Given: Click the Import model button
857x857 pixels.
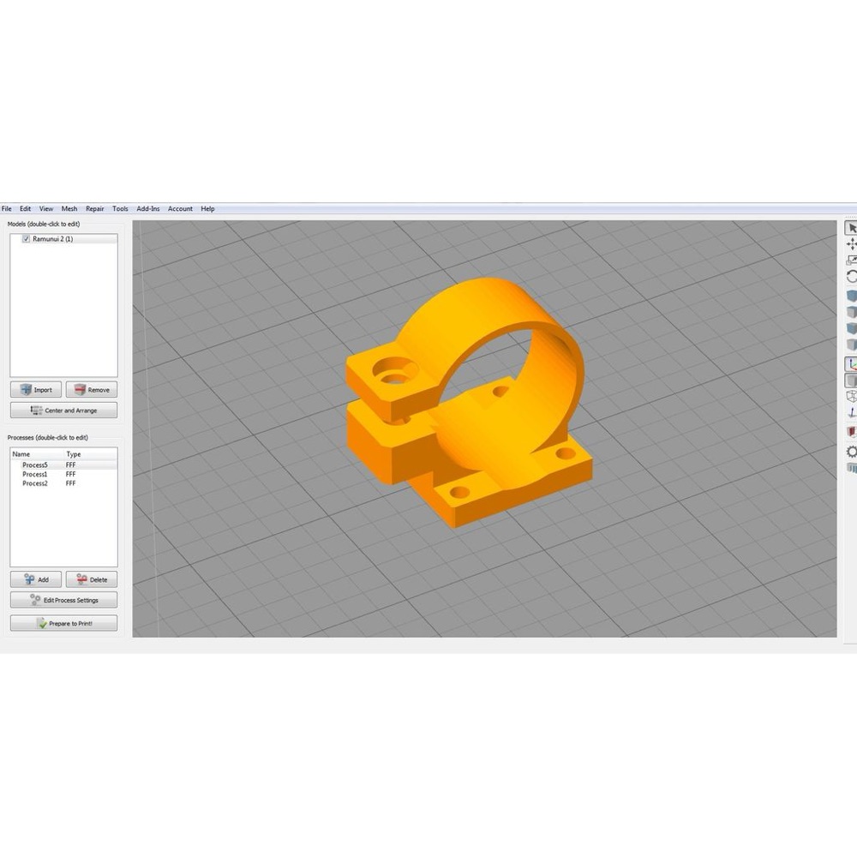Looking at the screenshot, I should [x=36, y=390].
